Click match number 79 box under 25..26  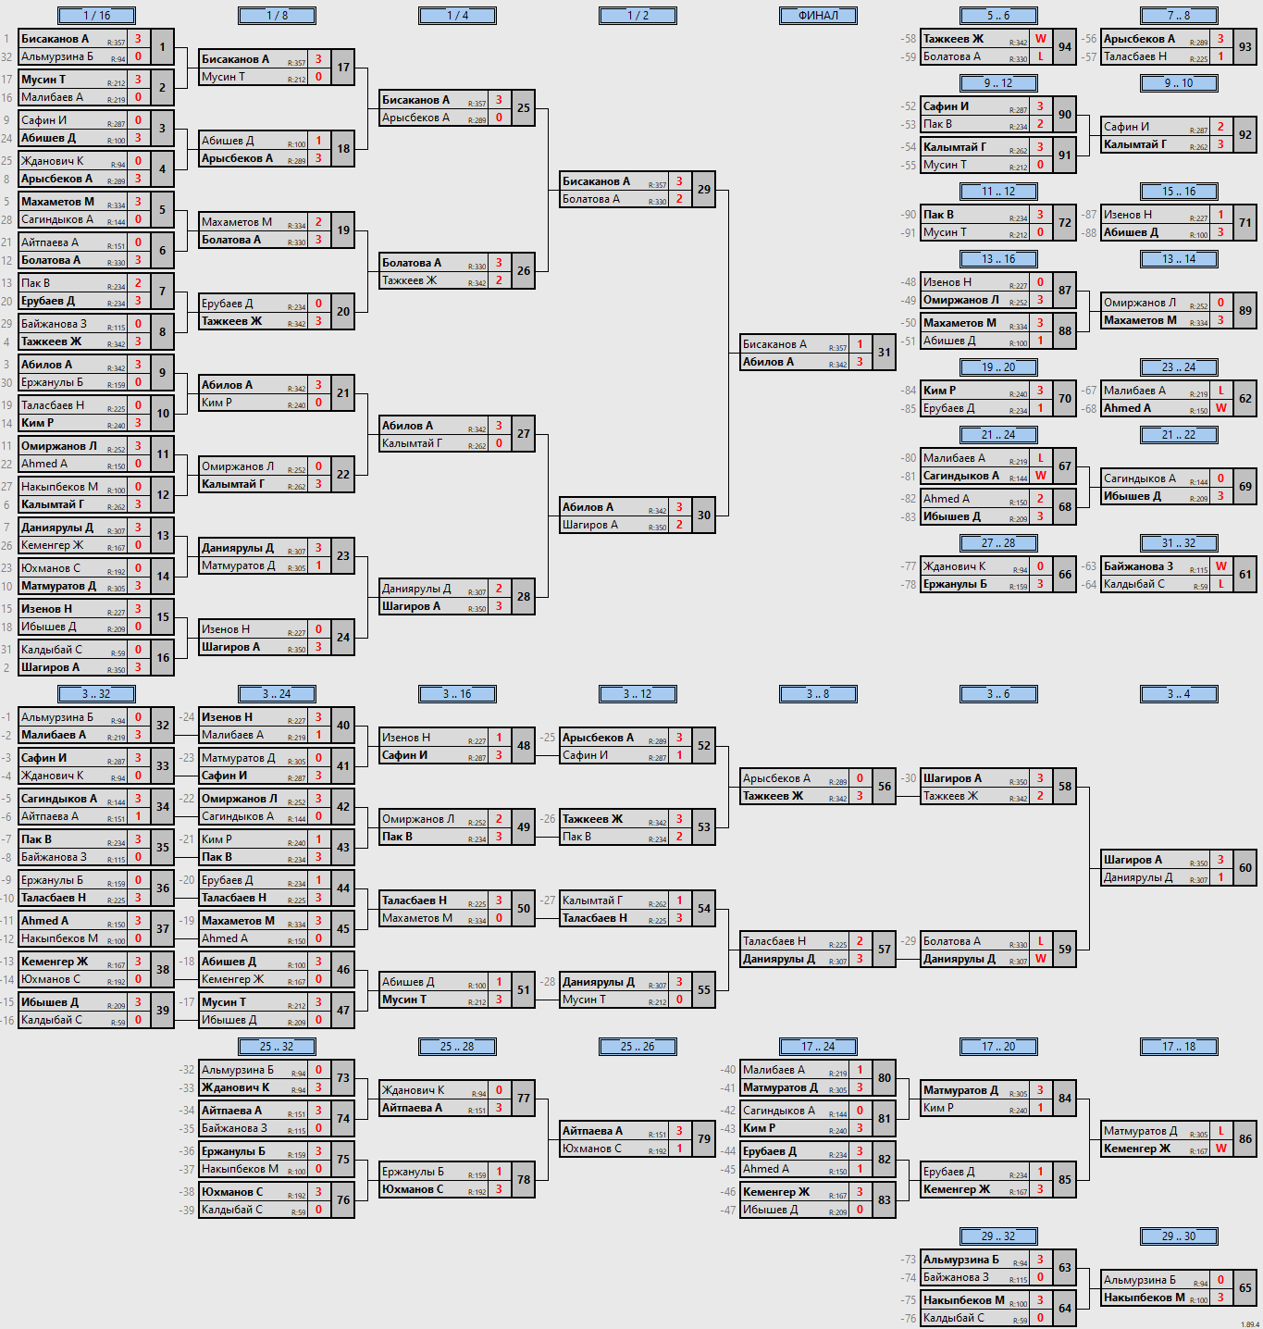coord(704,1139)
